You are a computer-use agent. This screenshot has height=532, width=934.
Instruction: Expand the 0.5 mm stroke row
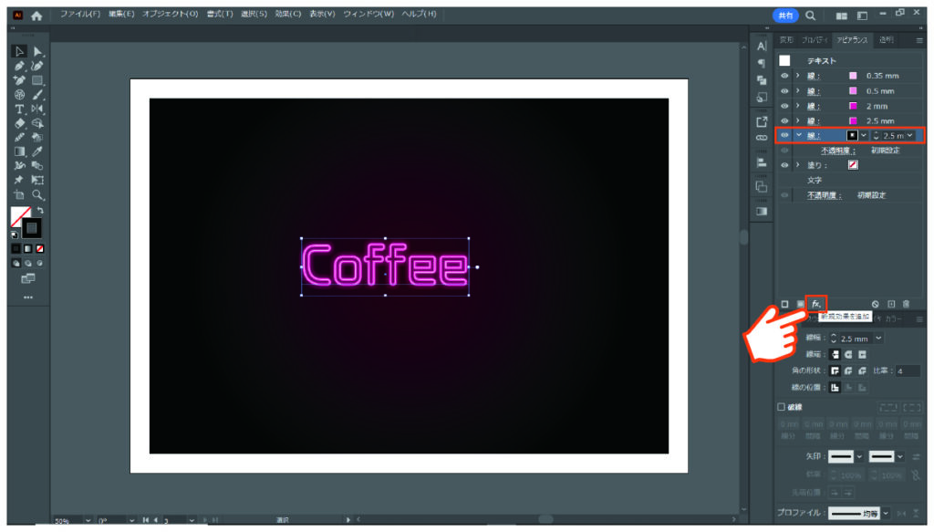click(x=797, y=91)
